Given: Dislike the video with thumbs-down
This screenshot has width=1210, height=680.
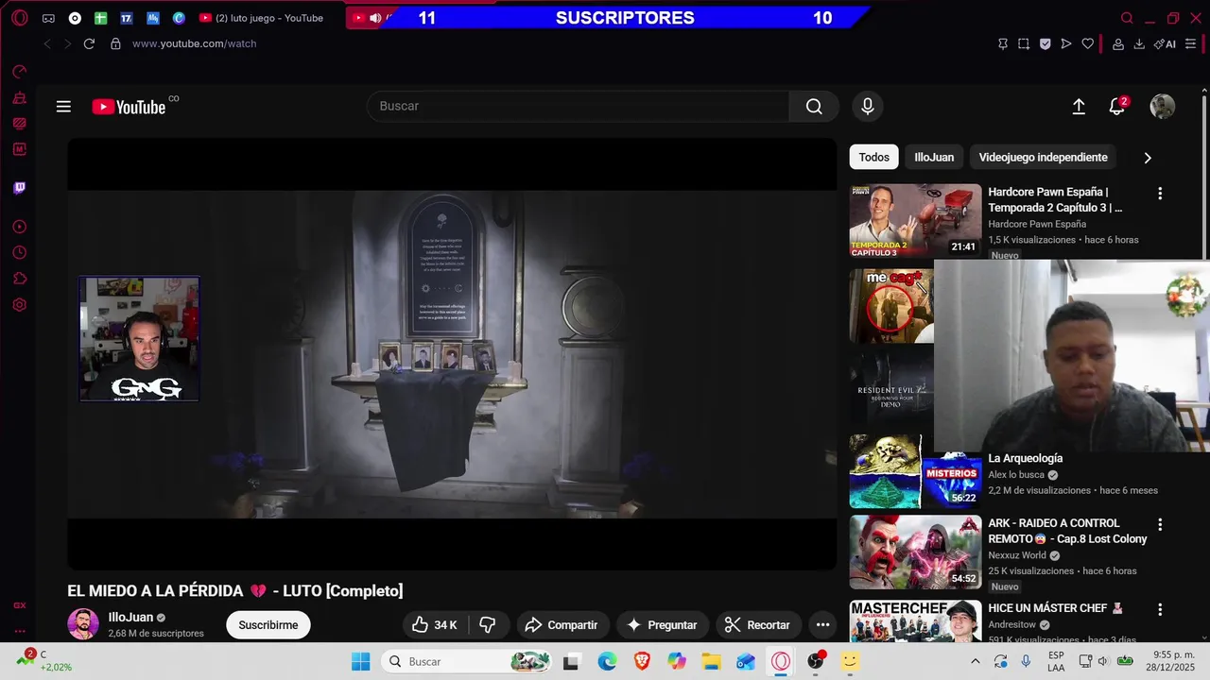Looking at the screenshot, I should pyautogui.click(x=488, y=624).
